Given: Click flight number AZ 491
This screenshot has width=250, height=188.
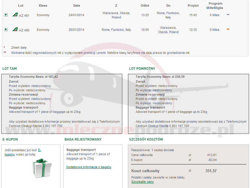Looking at the screenshot, I should point(24,16).
